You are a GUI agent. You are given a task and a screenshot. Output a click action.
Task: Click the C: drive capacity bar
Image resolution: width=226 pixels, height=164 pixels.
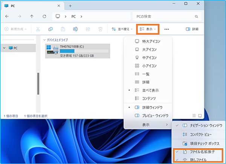[84, 51]
